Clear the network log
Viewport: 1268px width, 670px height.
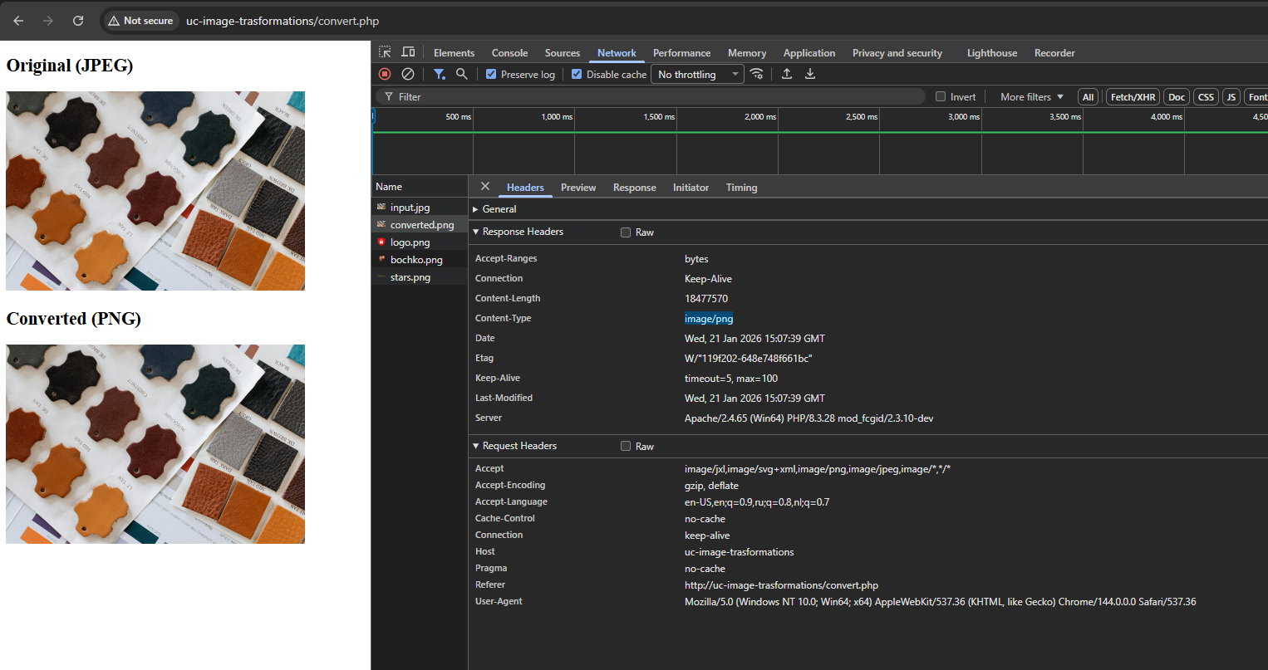(408, 74)
